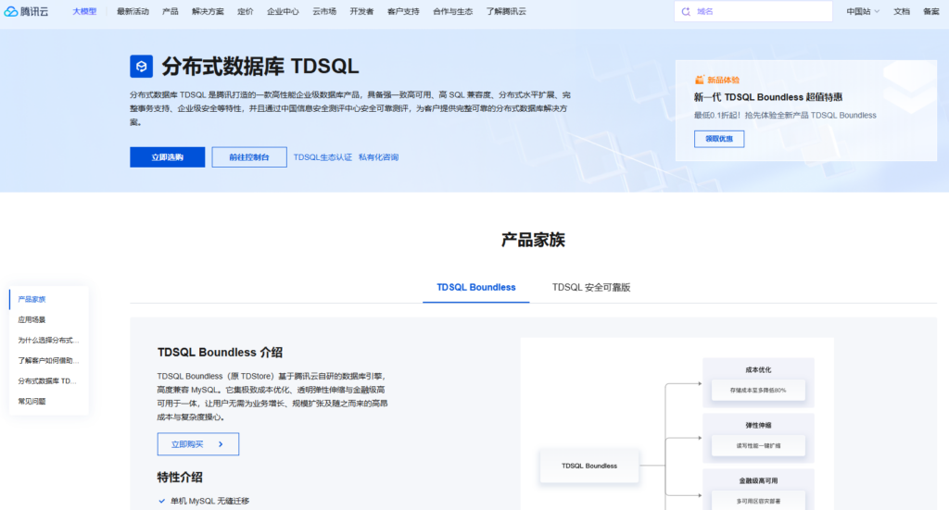Click the TDSQL product cube icon
The image size is (949, 510).
(141, 67)
